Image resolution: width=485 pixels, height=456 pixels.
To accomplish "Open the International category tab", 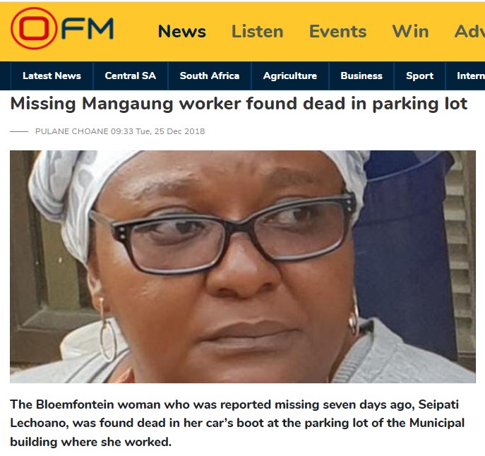I will (x=470, y=76).
